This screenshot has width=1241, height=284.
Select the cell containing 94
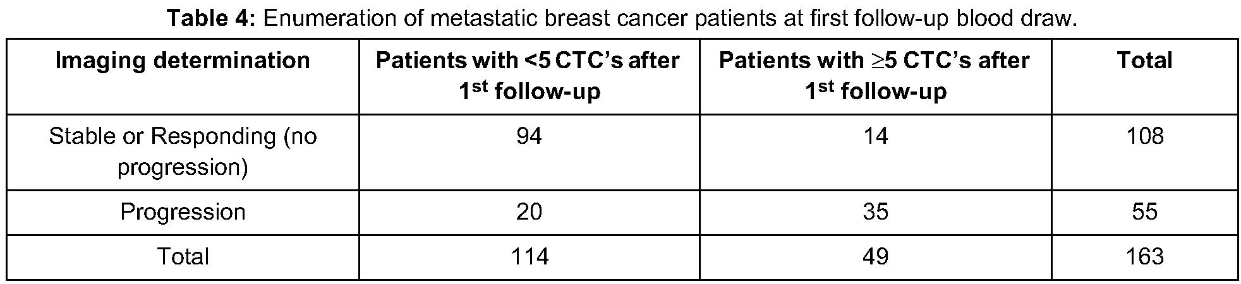(x=529, y=136)
